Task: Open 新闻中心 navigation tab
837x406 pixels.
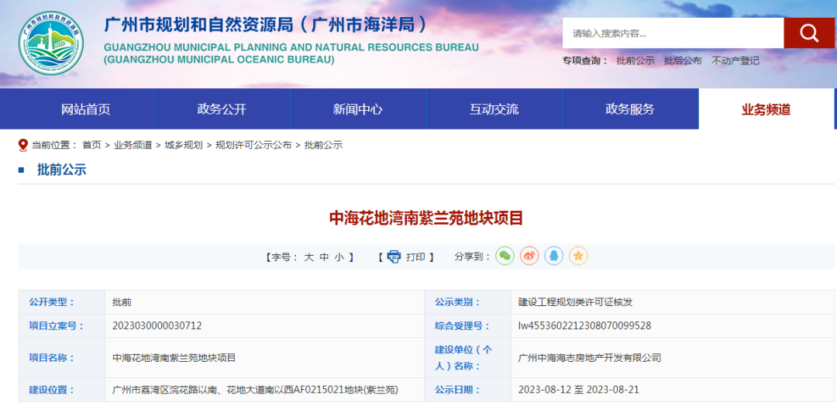Action: (358, 109)
